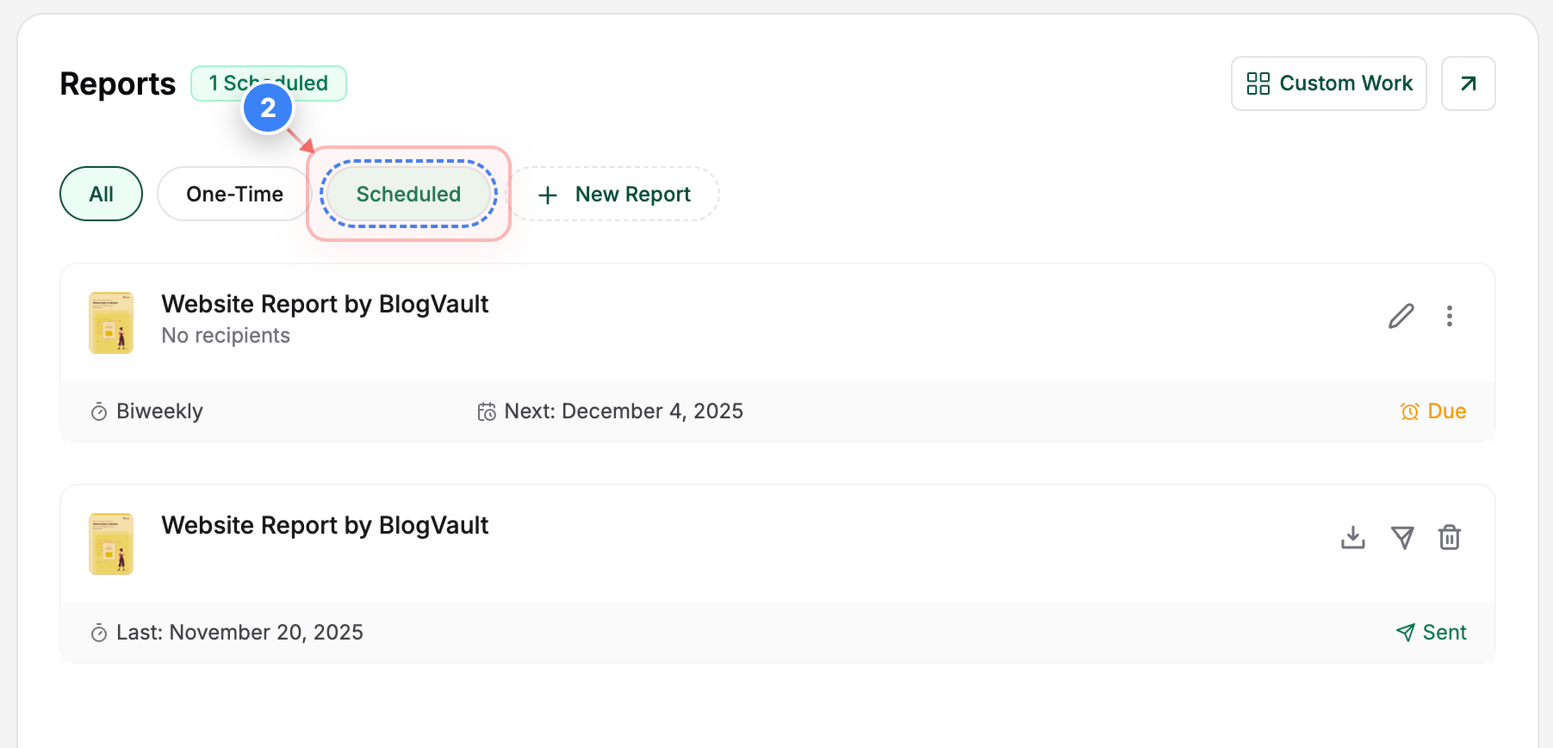
Task: Click the resend paper plane icon
Action: [x=1403, y=537]
